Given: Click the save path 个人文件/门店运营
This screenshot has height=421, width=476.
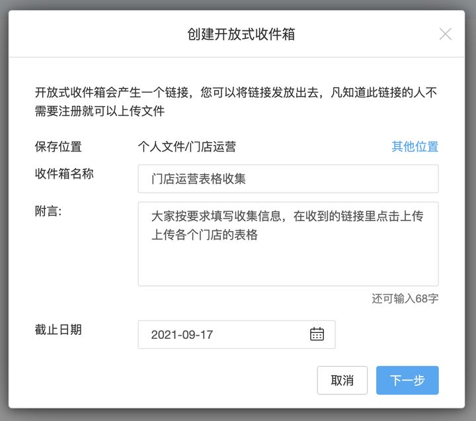Looking at the screenshot, I should pyautogui.click(x=187, y=147).
